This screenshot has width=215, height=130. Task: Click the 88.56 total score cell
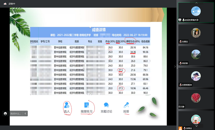click(145, 75)
